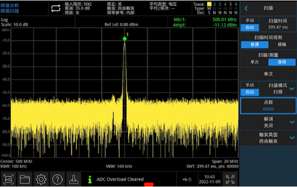Viewport: 297px width, 187px height.
Task: Click the green info message icon
Action: click(x=90, y=179)
